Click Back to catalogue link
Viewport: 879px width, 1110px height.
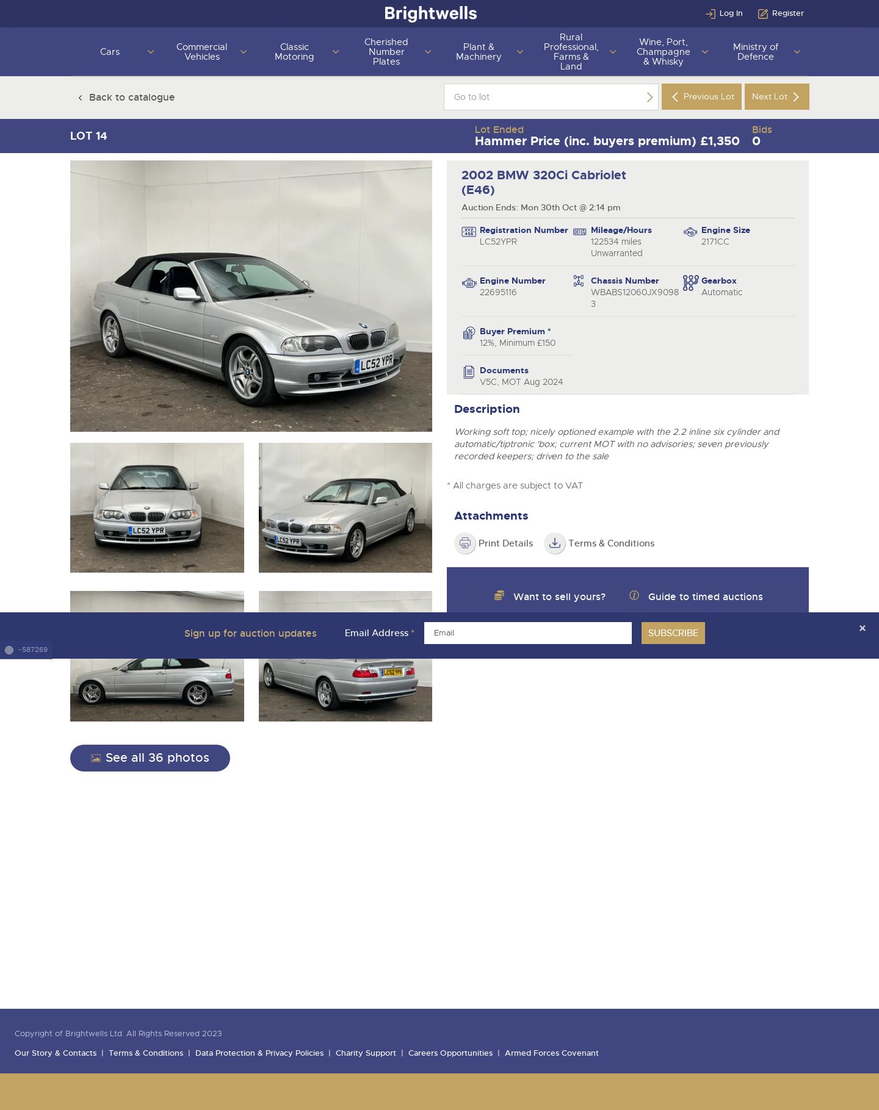[x=126, y=98]
